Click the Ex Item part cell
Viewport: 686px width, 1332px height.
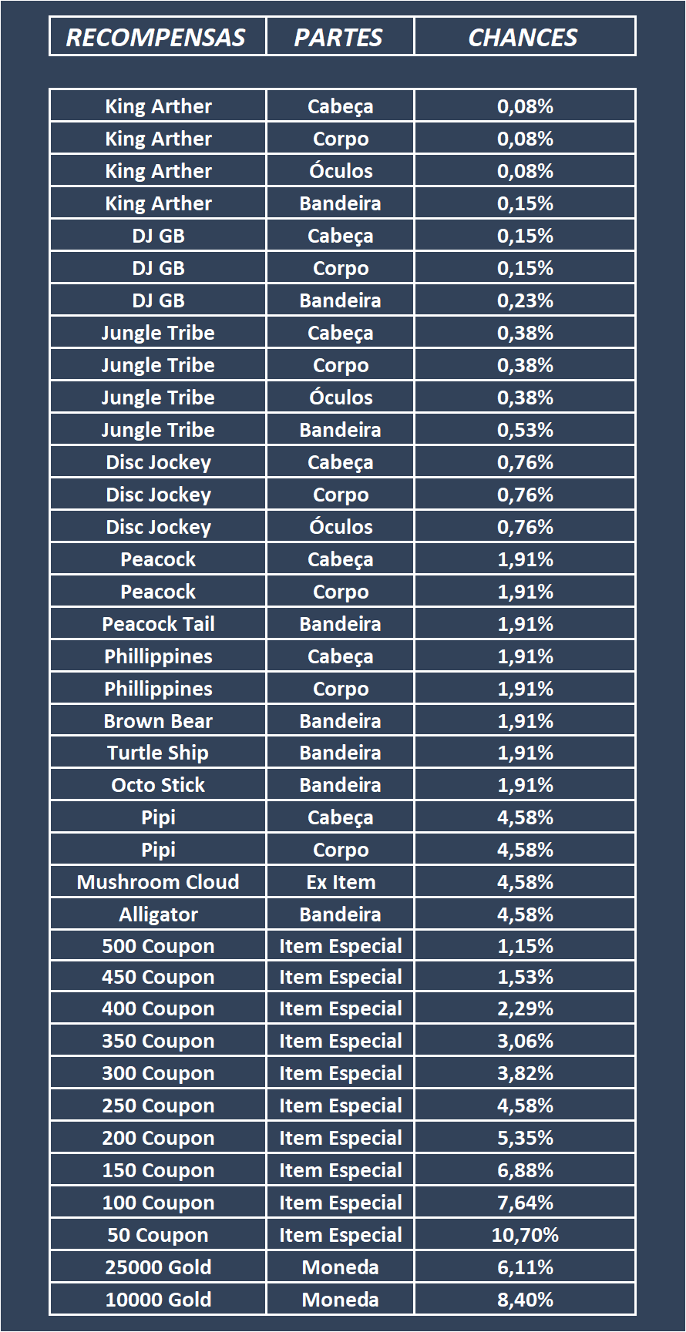(340, 882)
